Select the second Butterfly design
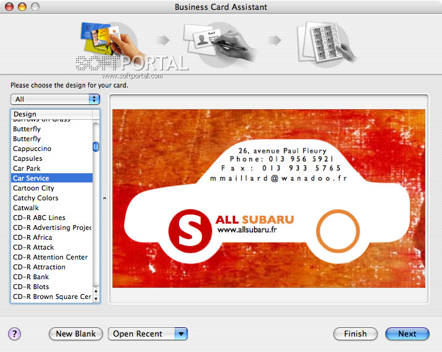 click(52, 139)
